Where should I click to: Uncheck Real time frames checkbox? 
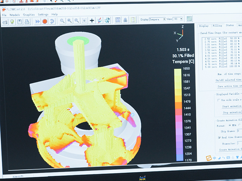[219, 138]
